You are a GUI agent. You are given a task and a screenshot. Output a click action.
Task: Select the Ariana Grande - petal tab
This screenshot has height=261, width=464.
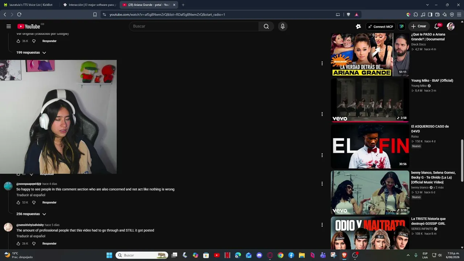(146, 5)
